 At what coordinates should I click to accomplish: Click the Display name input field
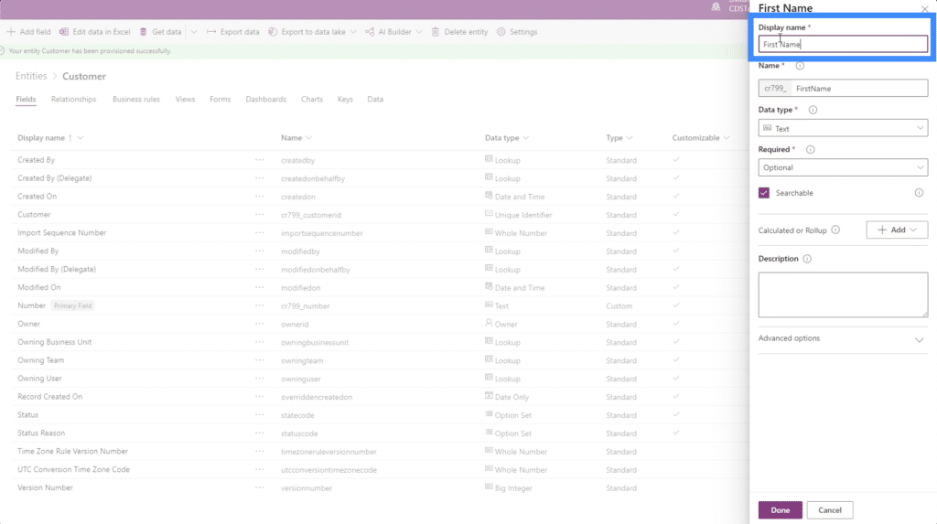(x=843, y=44)
